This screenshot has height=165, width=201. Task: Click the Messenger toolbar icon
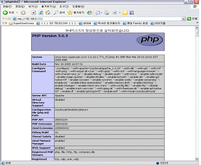click(132, 13)
